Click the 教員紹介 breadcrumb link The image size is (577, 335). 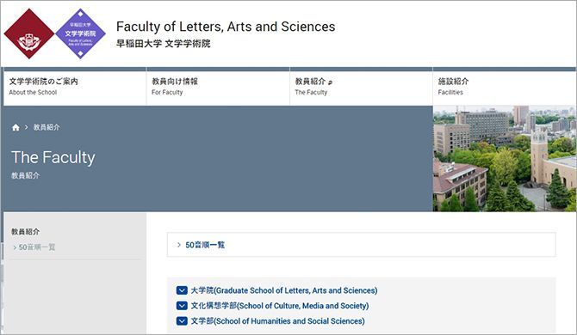[x=47, y=127]
